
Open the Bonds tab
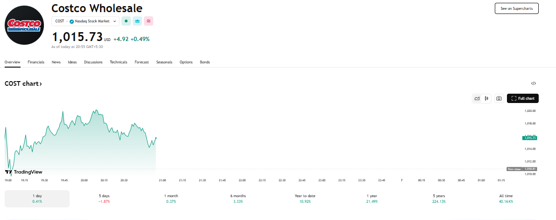click(x=205, y=62)
